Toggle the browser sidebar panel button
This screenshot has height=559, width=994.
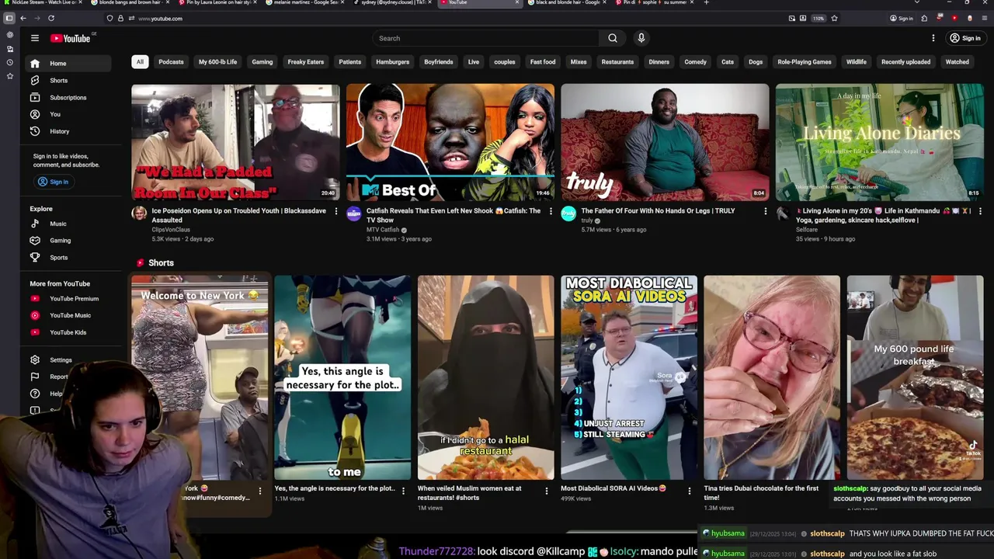point(9,18)
